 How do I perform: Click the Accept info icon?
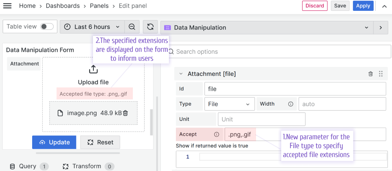click(217, 135)
